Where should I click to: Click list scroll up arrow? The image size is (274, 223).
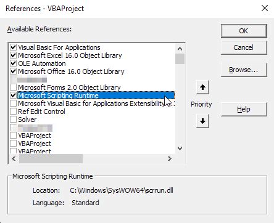point(180,49)
